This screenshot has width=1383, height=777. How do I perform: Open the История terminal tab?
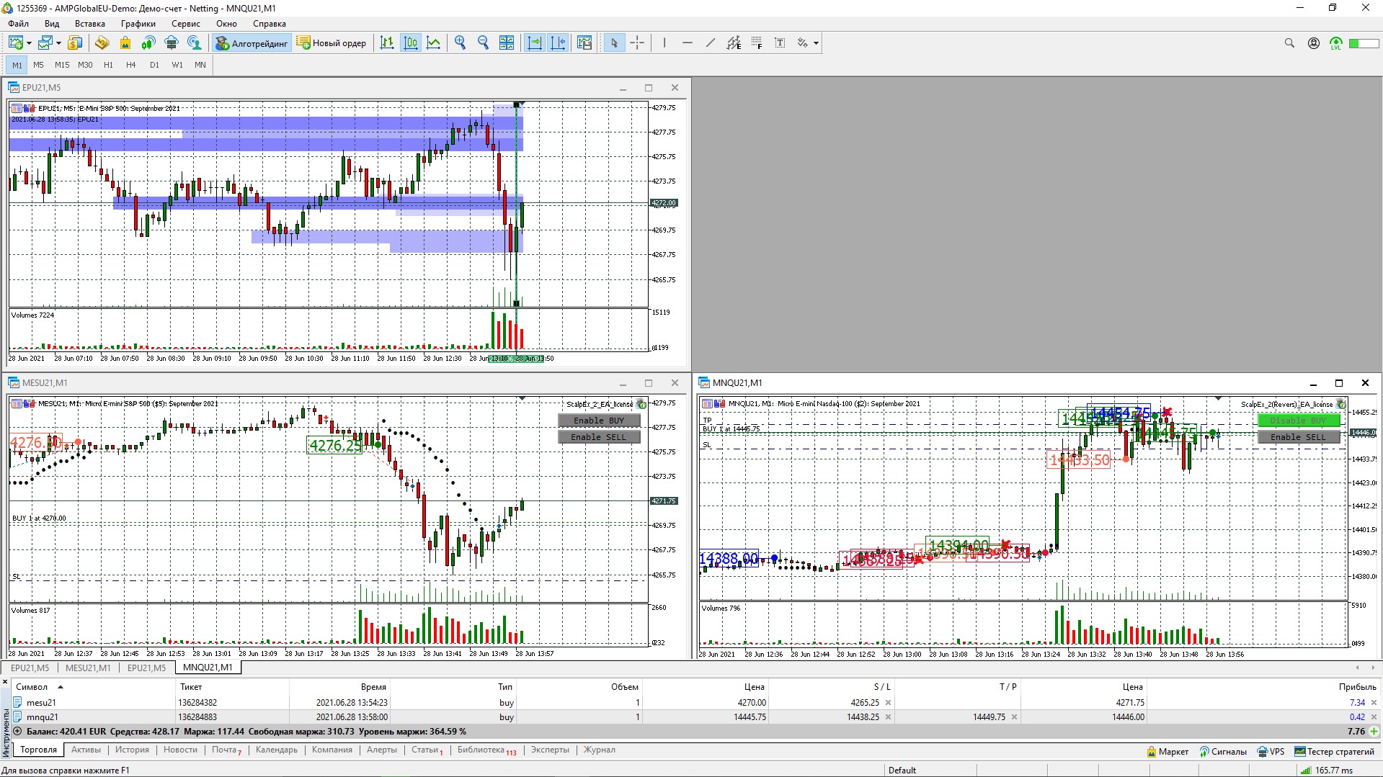(132, 750)
